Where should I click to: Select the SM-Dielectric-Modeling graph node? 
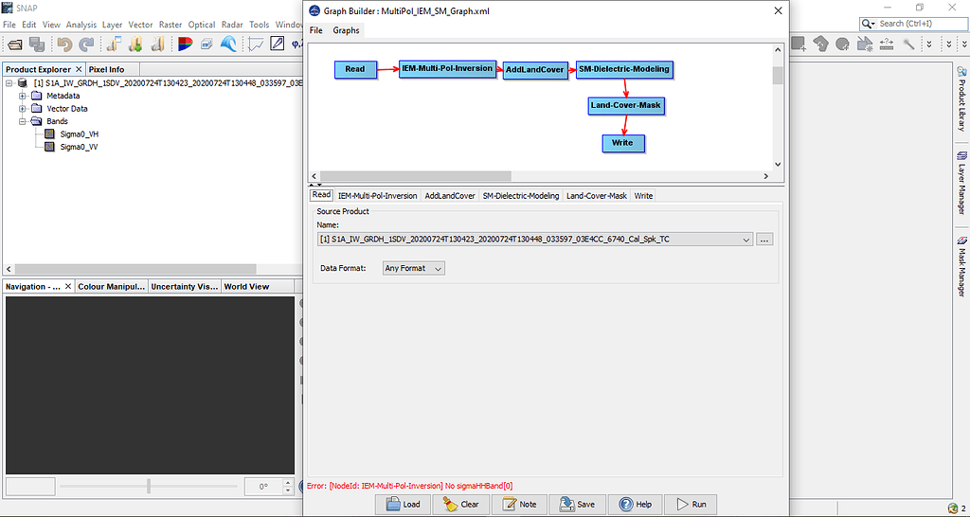click(623, 69)
